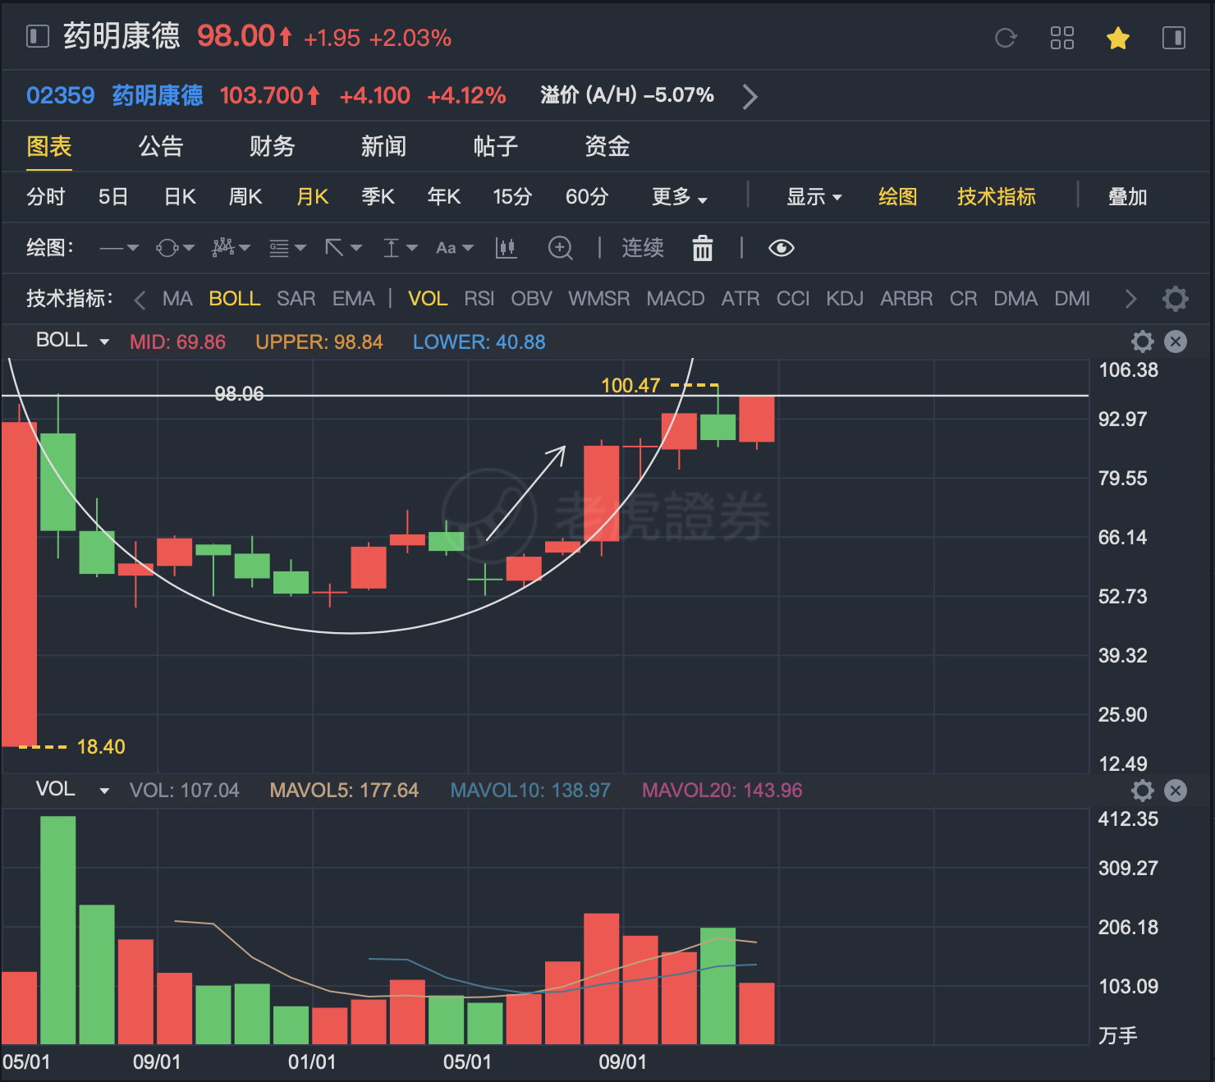Close the VOL indicator panel

click(x=1176, y=791)
